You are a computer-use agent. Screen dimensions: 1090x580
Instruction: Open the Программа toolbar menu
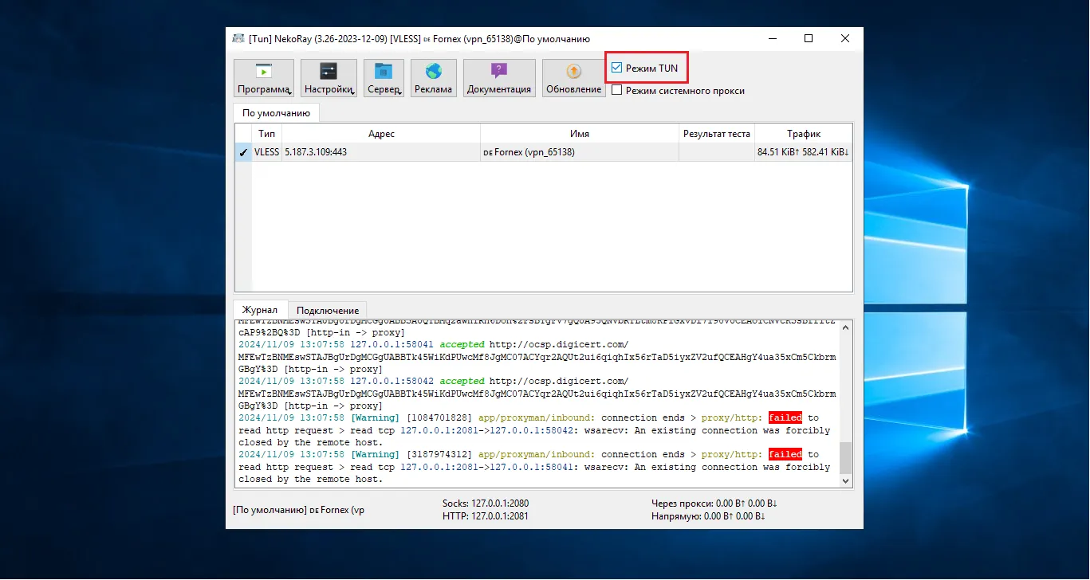tap(263, 78)
